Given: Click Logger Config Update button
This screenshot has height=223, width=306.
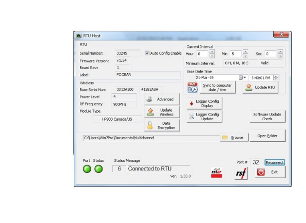Looking at the screenshot, I should [204, 117].
